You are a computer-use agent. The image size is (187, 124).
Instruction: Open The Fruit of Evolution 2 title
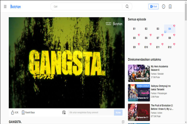pos(162,107)
